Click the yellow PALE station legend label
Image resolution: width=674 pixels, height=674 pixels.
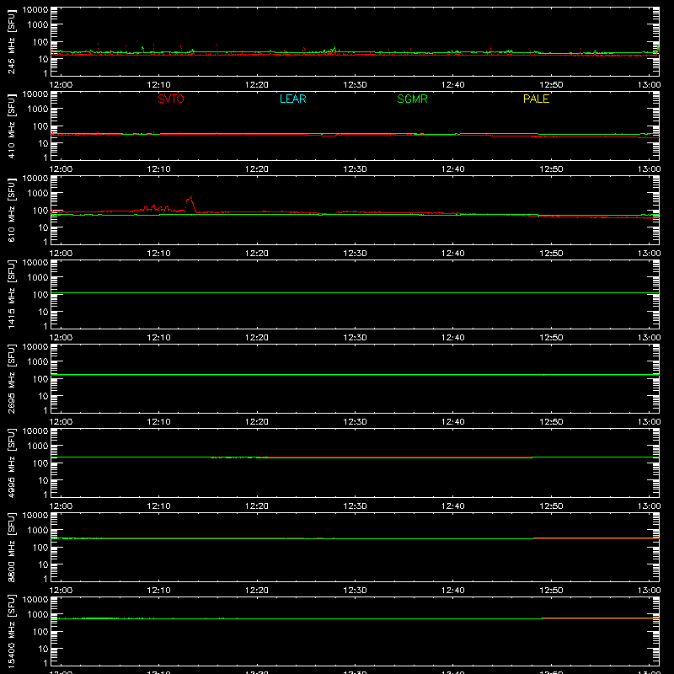(536, 99)
